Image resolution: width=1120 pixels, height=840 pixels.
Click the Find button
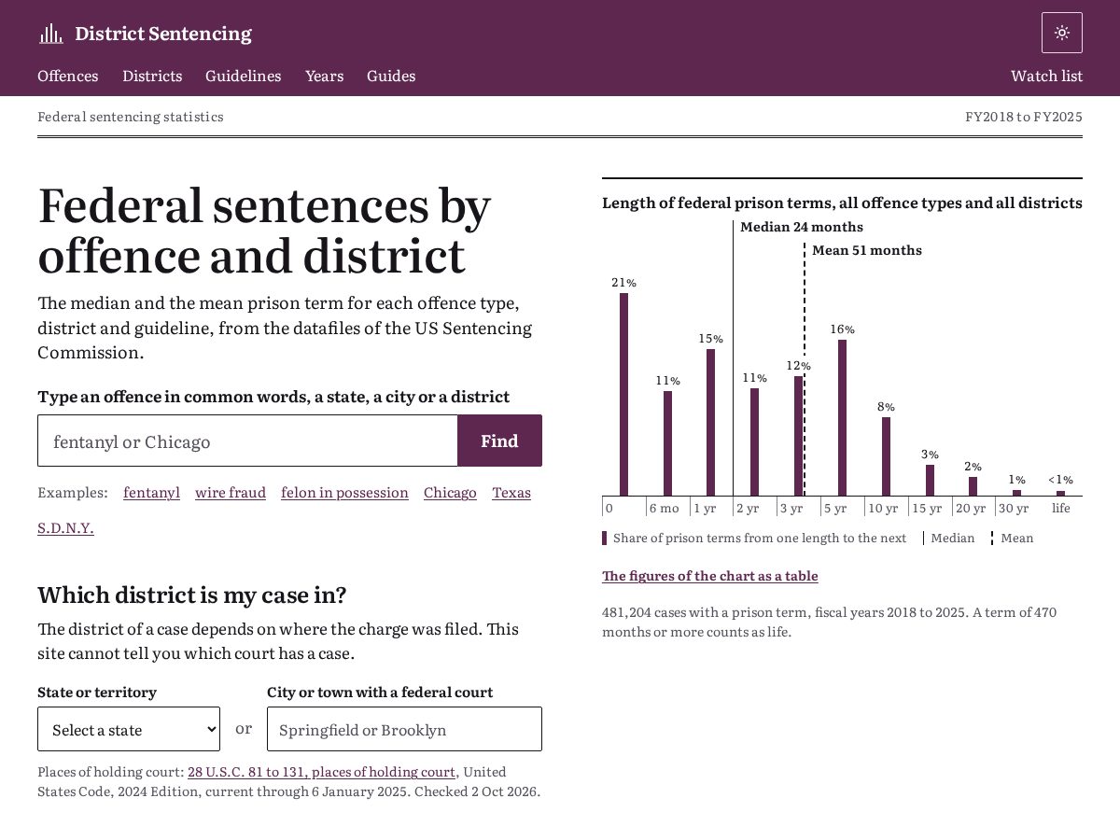pyautogui.click(x=499, y=441)
